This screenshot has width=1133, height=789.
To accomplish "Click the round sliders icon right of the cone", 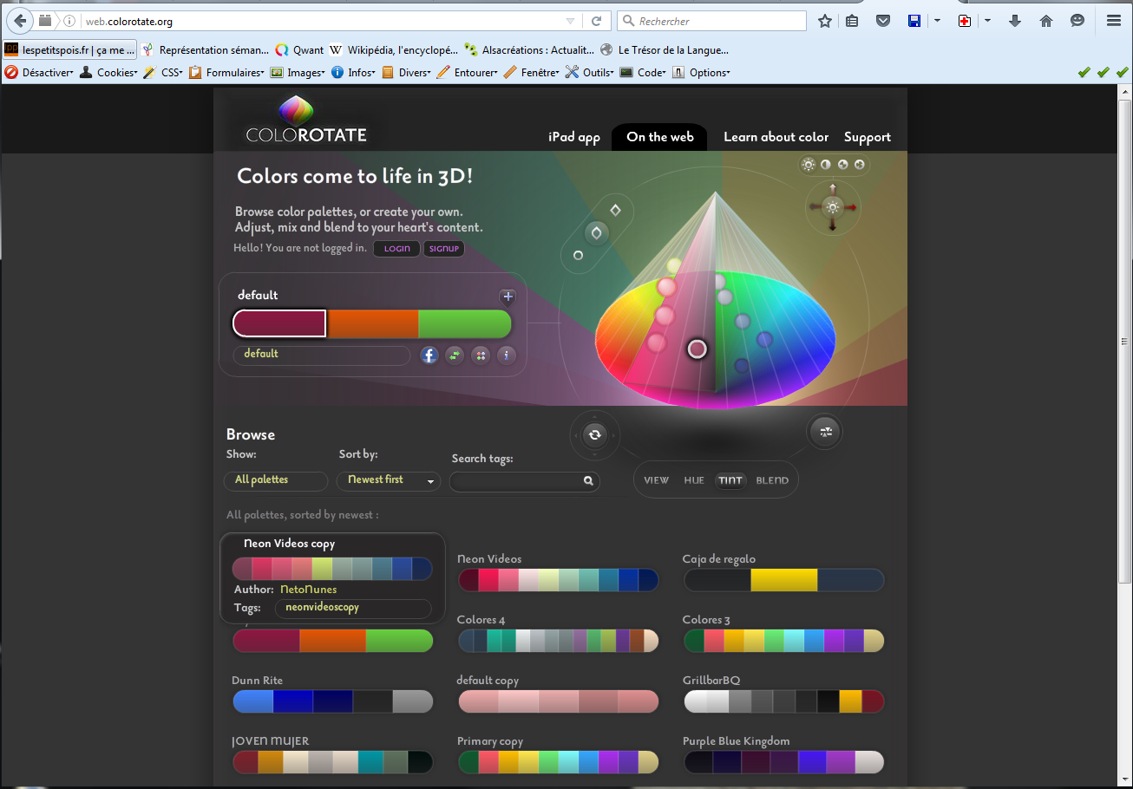I will point(825,431).
